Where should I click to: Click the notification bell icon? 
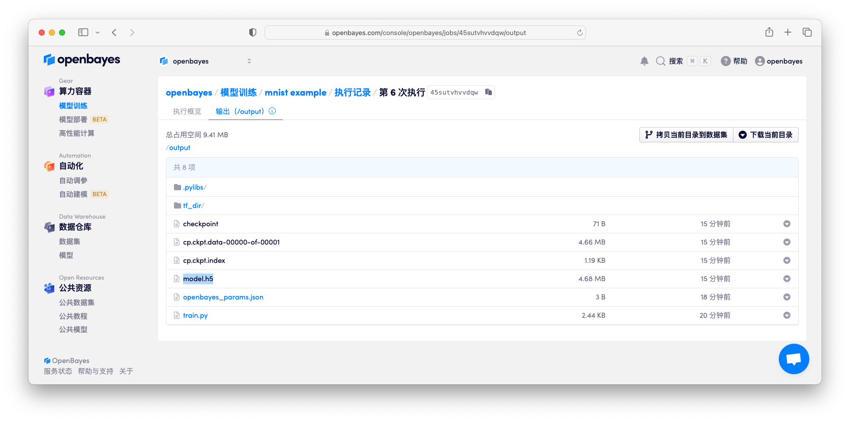click(644, 61)
